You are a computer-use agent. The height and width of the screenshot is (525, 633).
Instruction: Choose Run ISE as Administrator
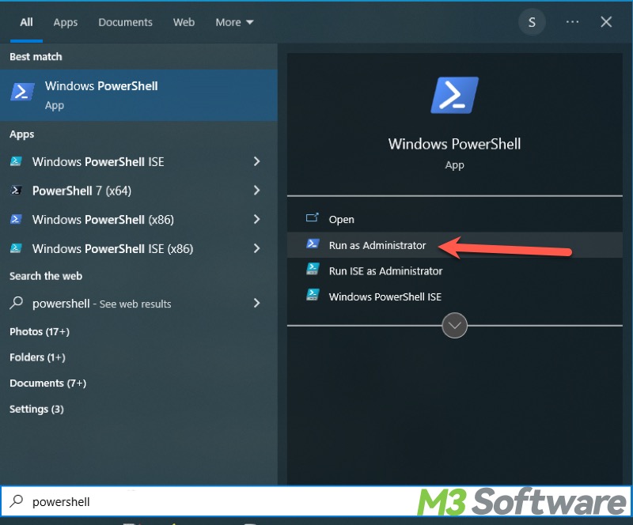coord(454,270)
